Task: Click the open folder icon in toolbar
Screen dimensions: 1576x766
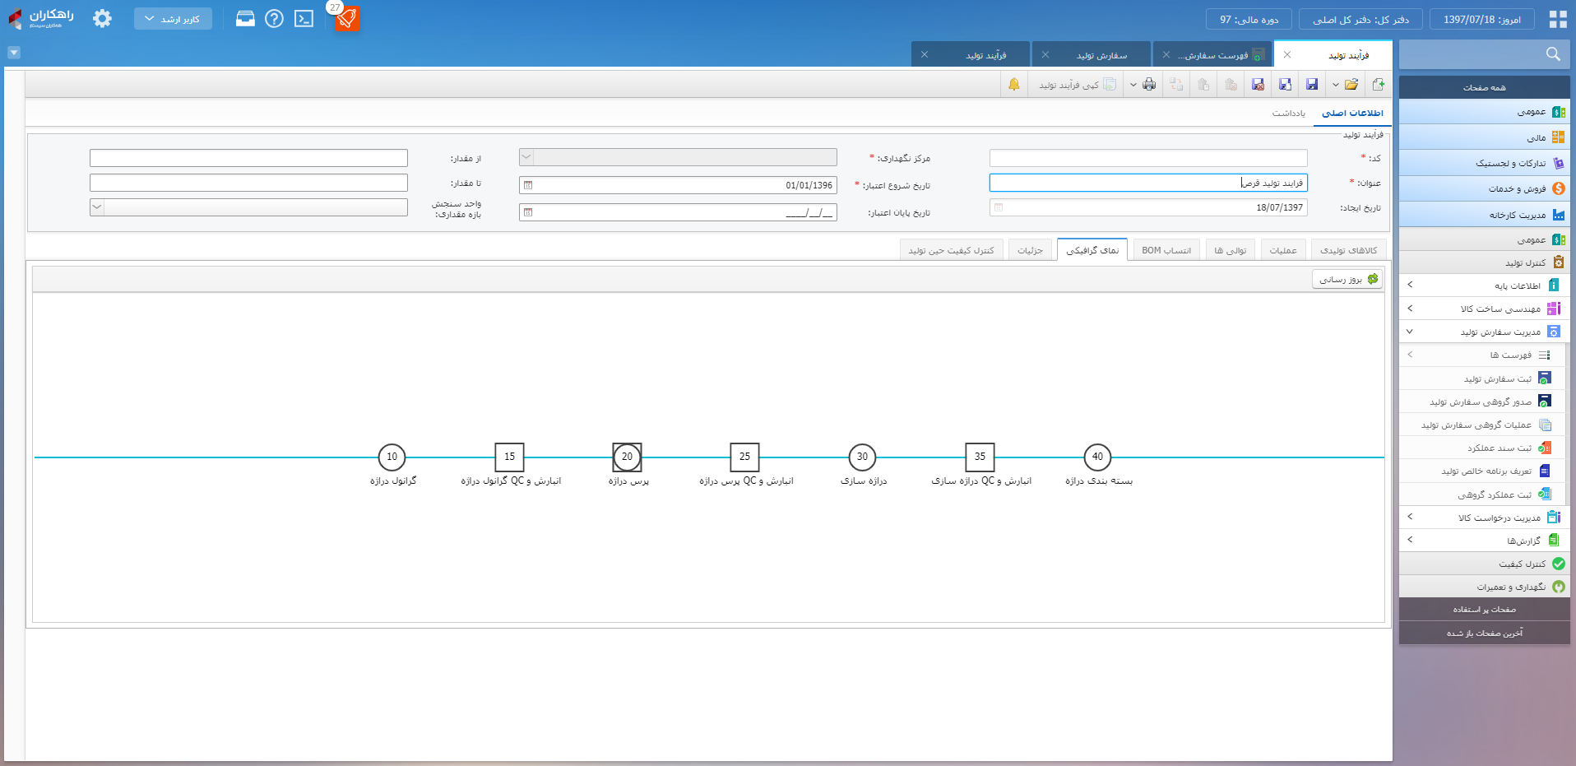Action: (1351, 85)
